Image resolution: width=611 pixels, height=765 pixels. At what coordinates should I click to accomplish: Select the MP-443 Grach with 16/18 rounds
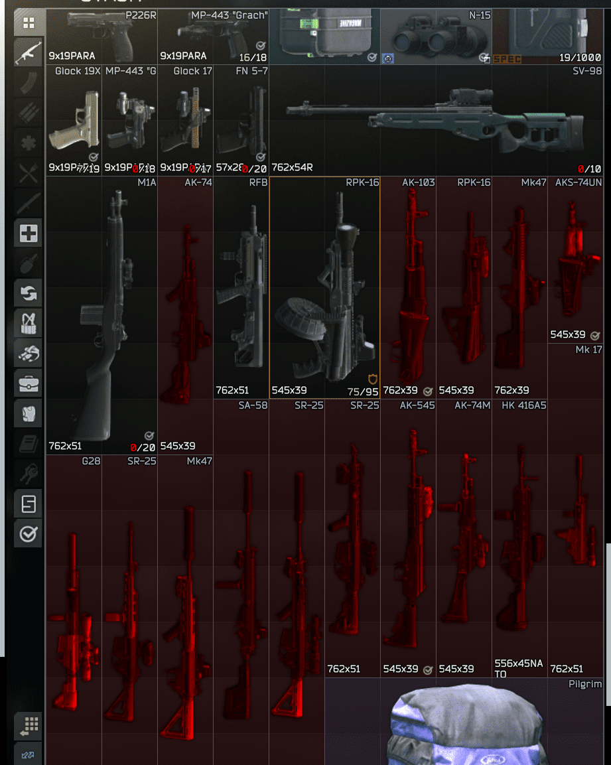[213, 36]
